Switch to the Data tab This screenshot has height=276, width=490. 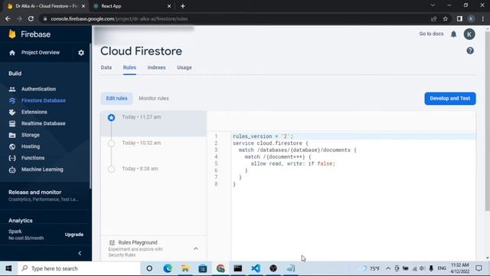coord(106,67)
